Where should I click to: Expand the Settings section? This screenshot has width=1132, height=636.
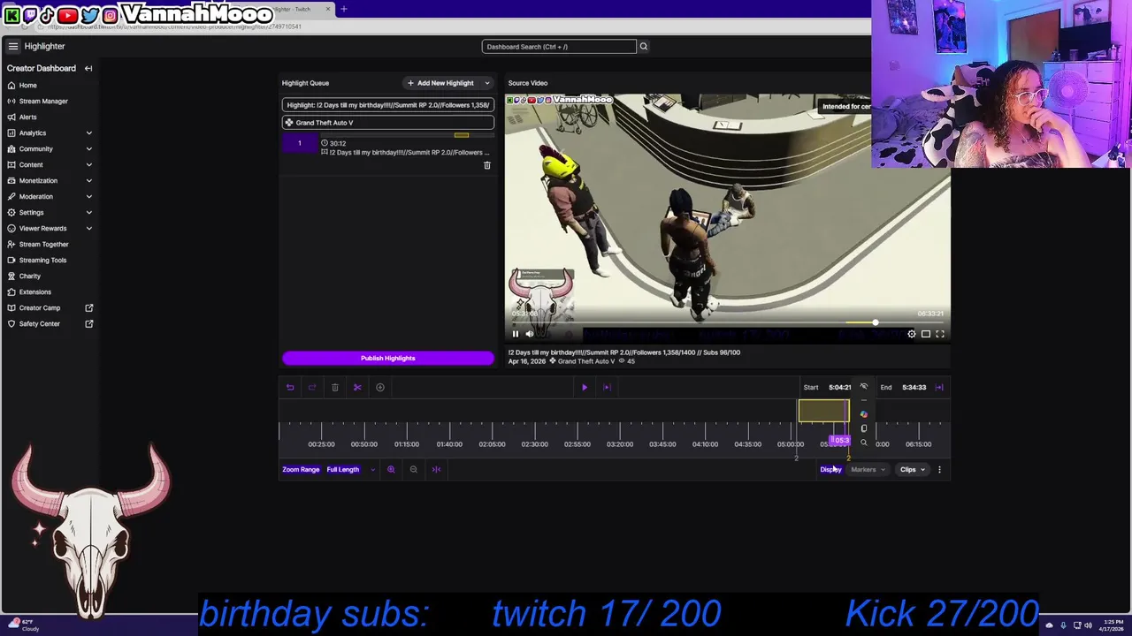[x=50, y=212]
